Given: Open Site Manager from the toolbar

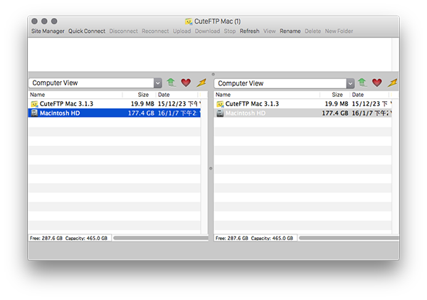Looking at the screenshot, I should 48,31.
